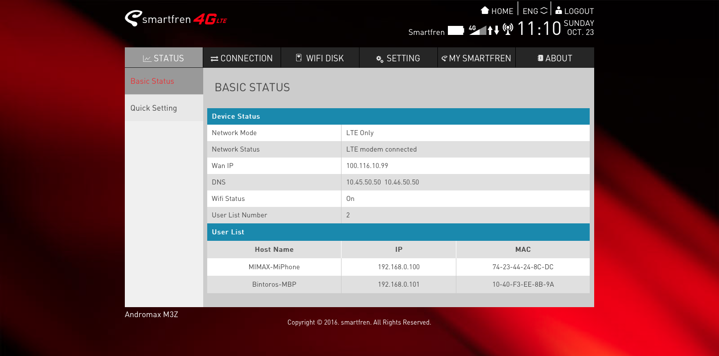Click the HOME link
This screenshot has width=719, height=356.
tap(502, 11)
